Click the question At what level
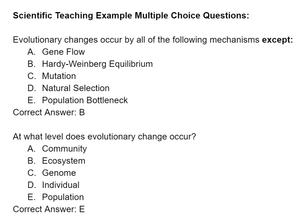 pyautogui.click(x=104, y=137)
